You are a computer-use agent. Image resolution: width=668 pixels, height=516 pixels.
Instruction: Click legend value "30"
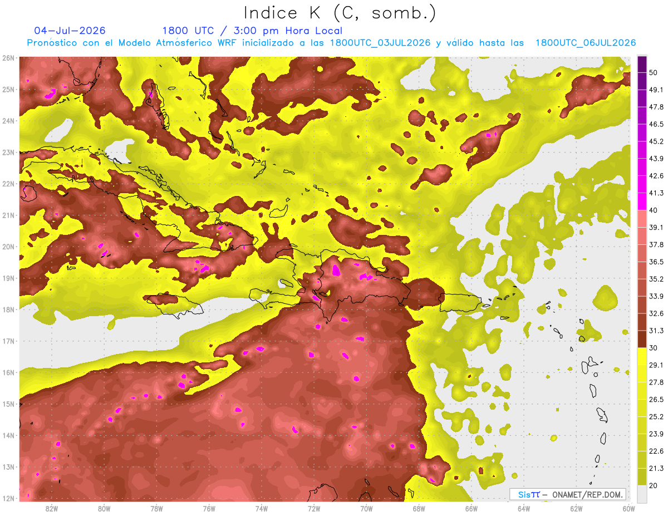click(x=654, y=348)
